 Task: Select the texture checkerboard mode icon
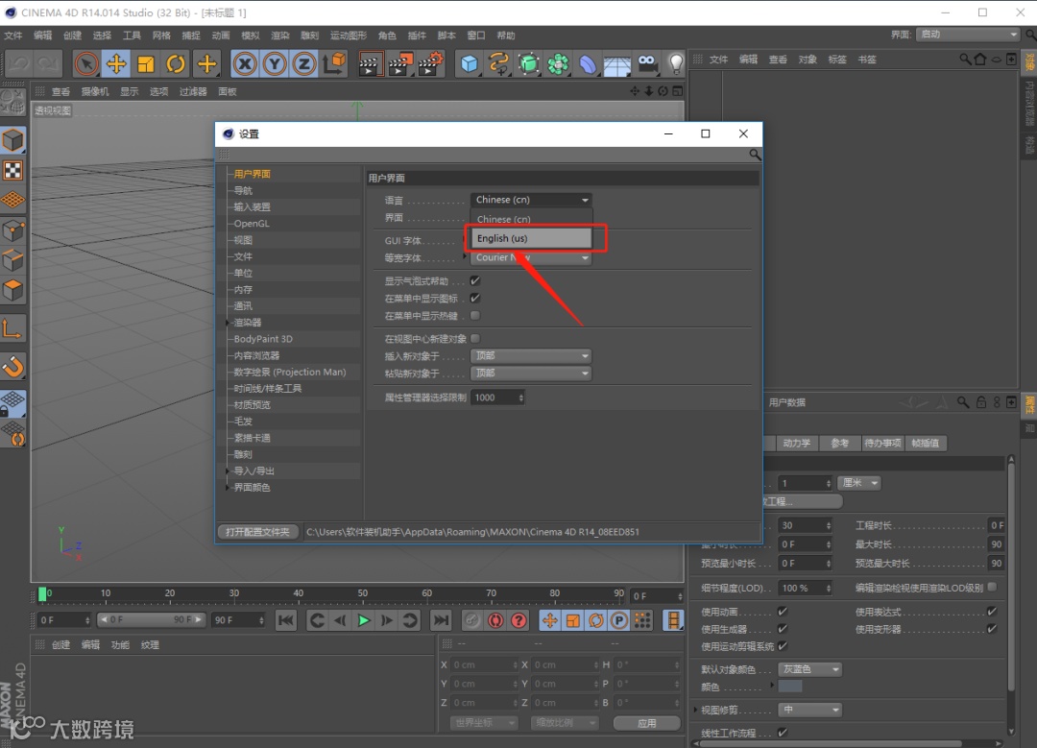(13, 171)
